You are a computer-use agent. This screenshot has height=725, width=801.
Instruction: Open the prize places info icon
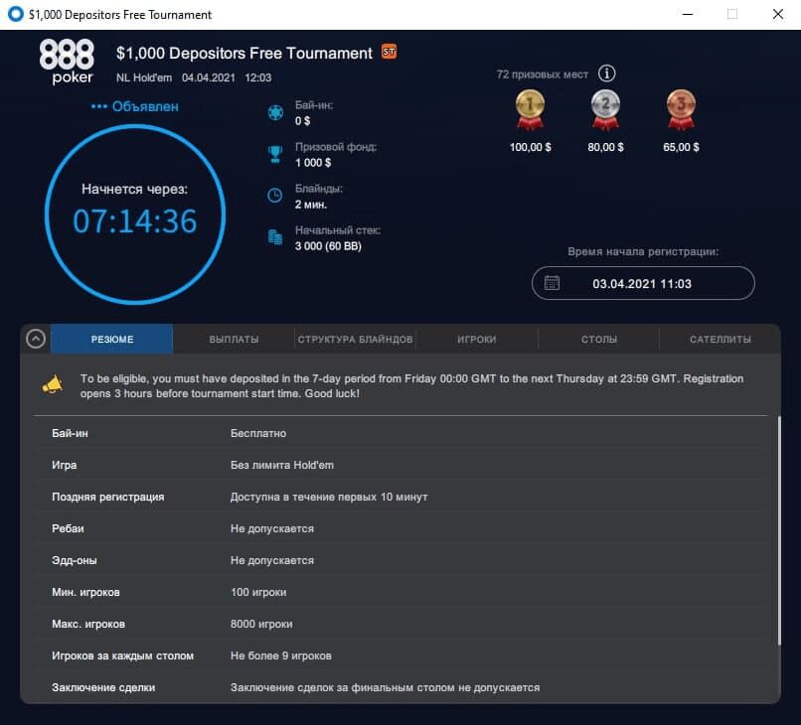pos(606,73)
